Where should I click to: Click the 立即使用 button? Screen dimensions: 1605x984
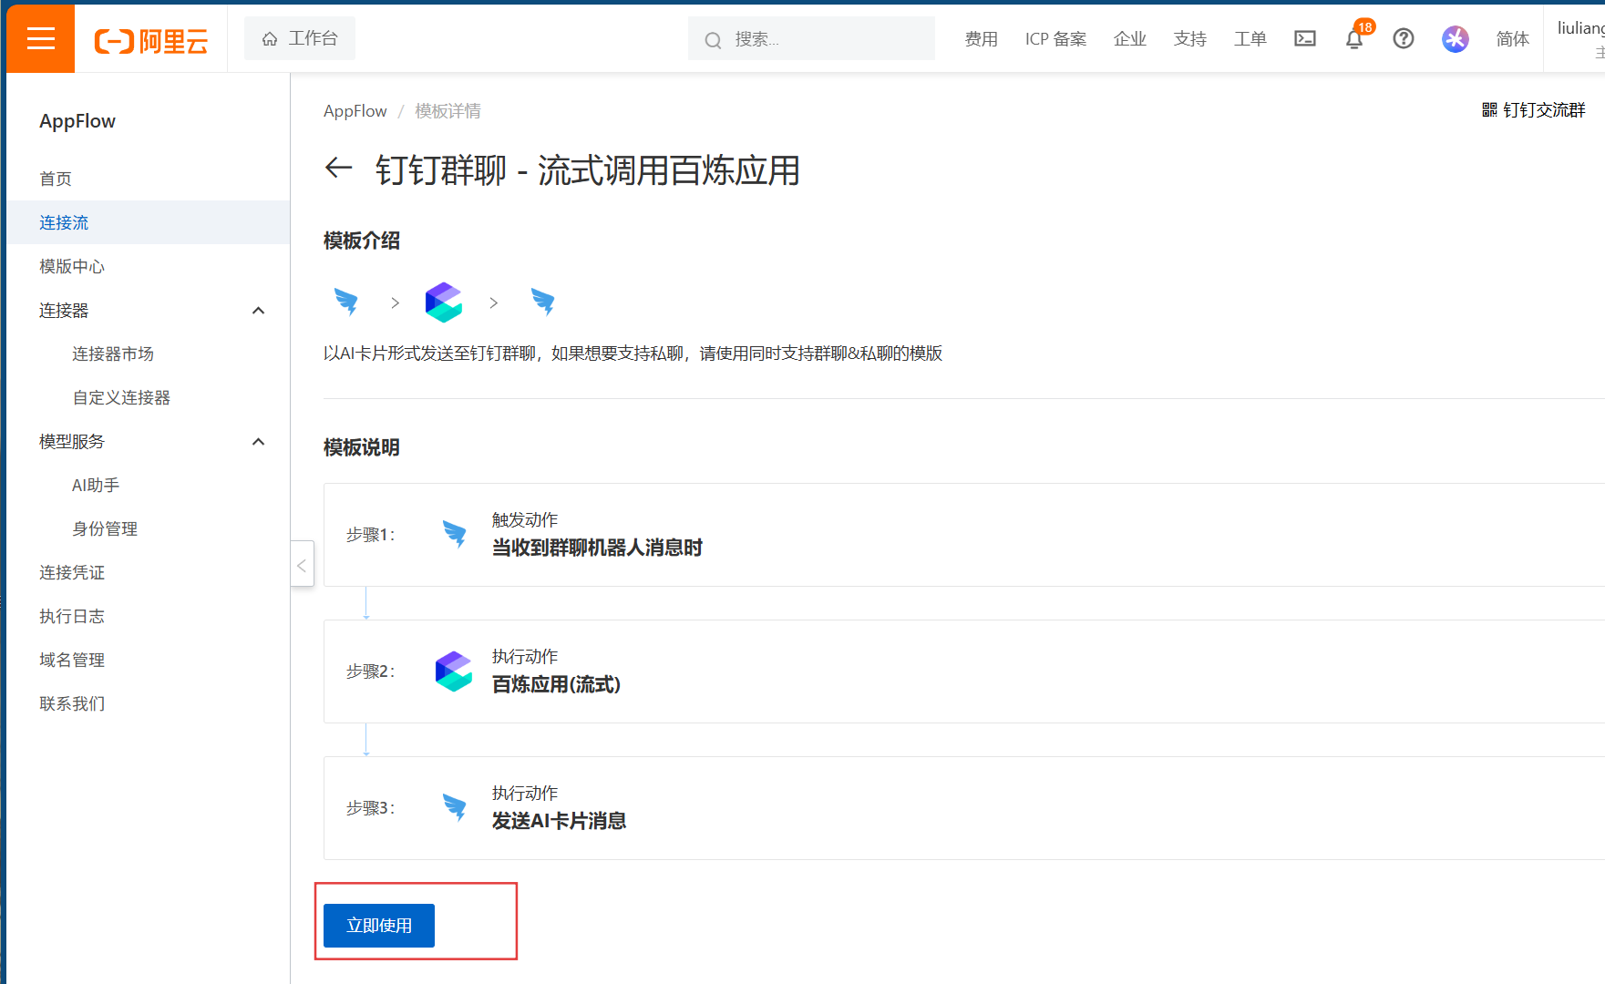coord(379,926)
